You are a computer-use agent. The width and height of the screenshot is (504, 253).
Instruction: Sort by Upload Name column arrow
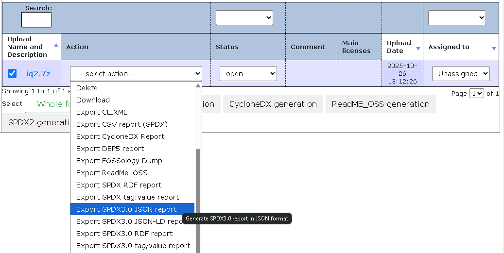pyautogui.click(x=56, y=45)
